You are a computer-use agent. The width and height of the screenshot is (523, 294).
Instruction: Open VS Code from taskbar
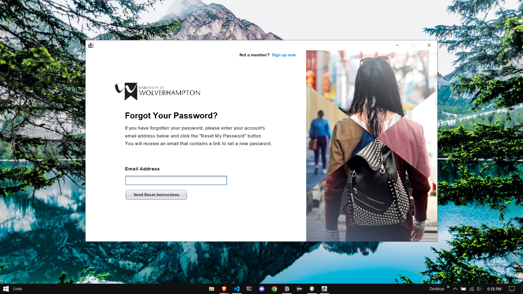coord(237,289)
